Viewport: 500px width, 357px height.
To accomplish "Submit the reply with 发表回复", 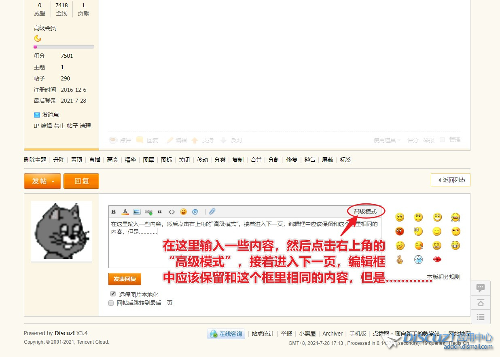I will coord(125,279).
